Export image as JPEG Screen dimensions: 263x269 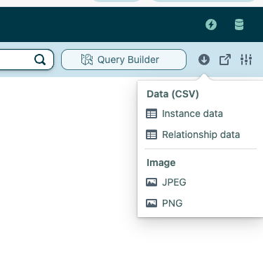(x=166, y=182)
